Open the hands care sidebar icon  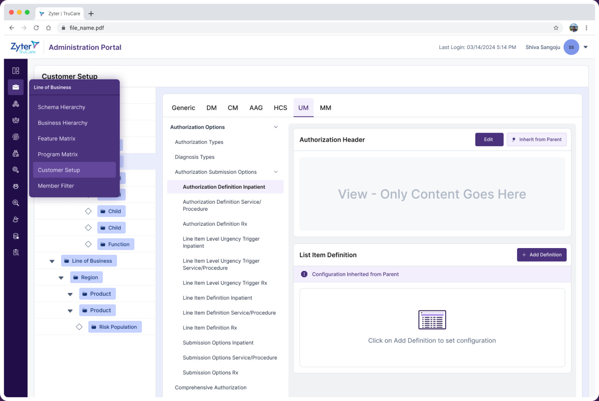tap(16, 121)
